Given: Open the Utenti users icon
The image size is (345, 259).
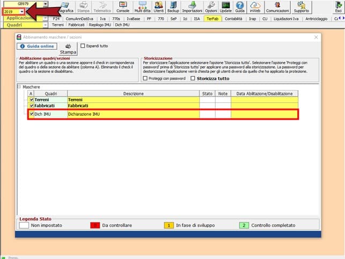Looking at the screenshot, I should click(159, 7).
